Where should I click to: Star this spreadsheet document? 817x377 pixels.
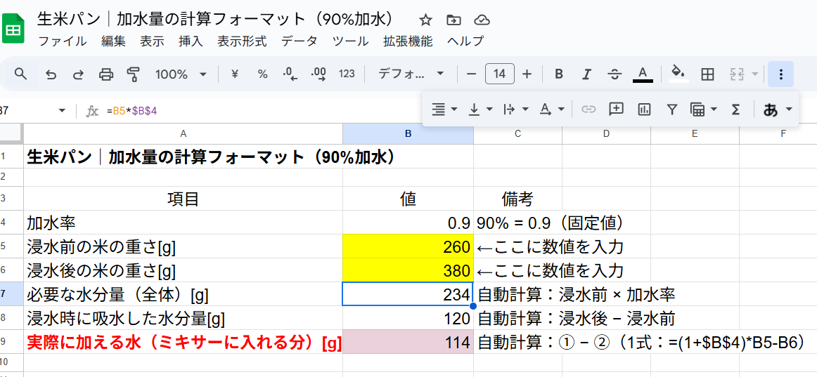click(x=425, y=20)
